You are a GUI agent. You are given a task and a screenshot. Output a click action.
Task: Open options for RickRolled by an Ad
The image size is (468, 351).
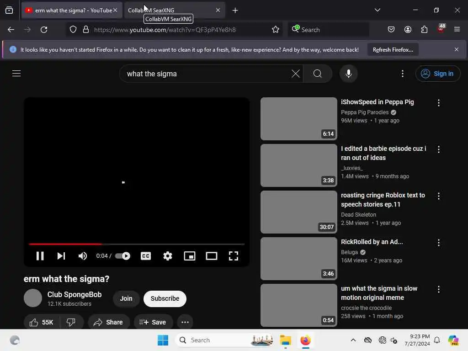click(x=438, y=243)
